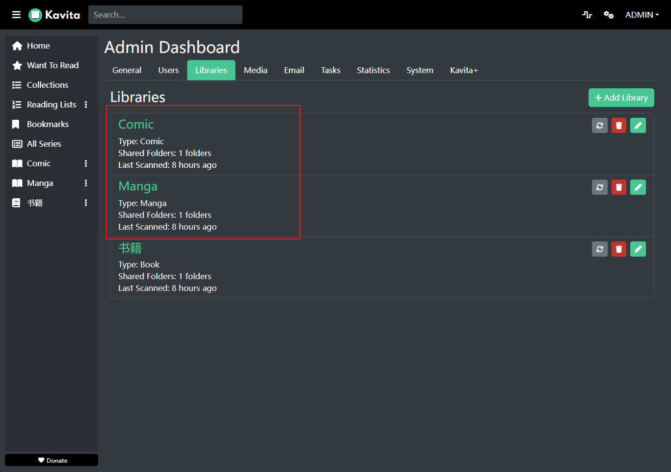Open Want To Read in the sidebar
The image size is (671, 472).
(x=53, y=65)
